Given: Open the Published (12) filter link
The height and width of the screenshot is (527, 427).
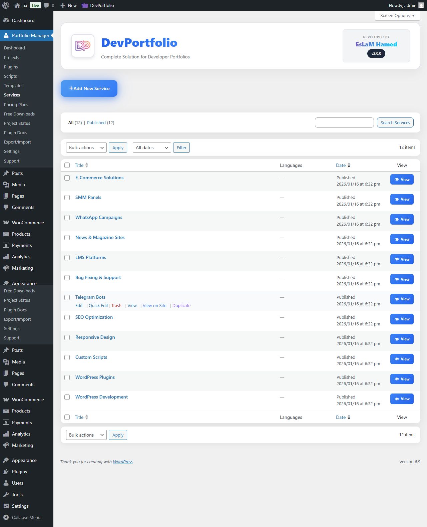Looking at the screenshot, I should pos(100,123).
